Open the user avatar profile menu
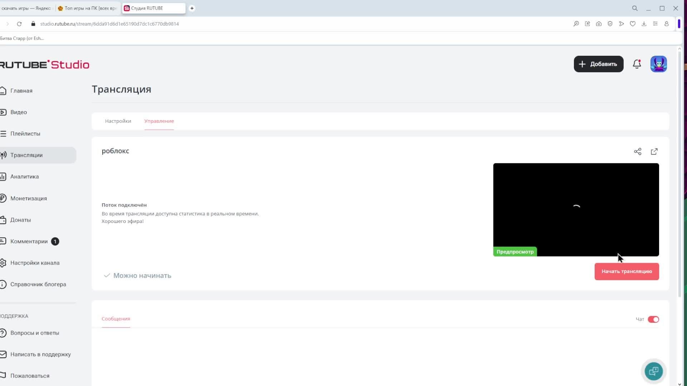This screenshot has height=386, width=687. click(658, 64)
